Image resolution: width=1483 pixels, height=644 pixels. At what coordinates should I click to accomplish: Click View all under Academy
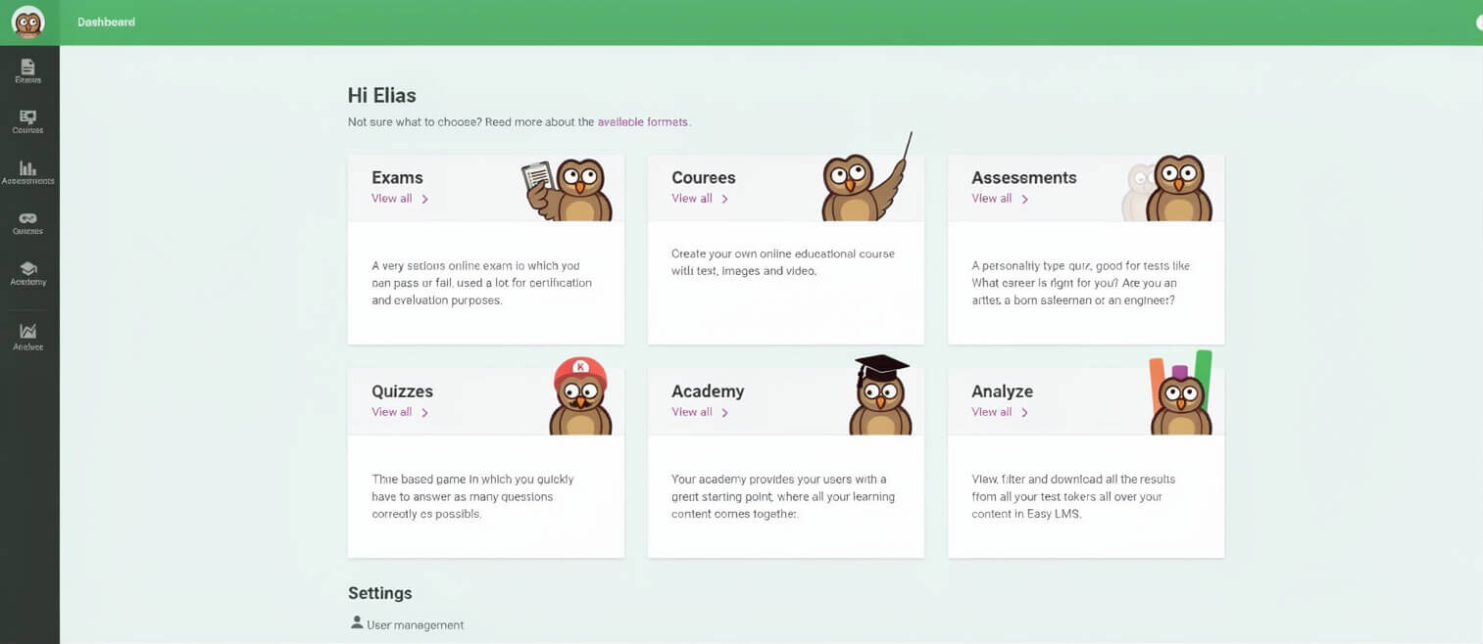(691, 412)
